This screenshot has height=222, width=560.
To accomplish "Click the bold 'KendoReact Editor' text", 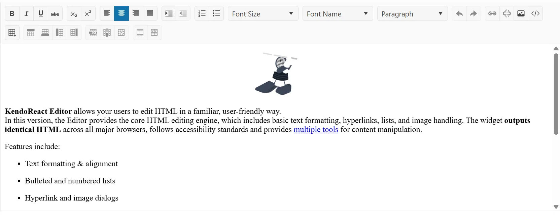I will pyautogui.click(x=38, y=112).
